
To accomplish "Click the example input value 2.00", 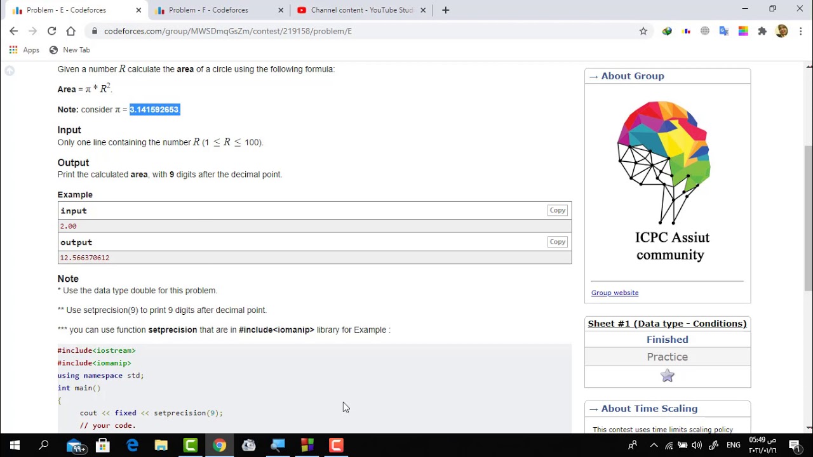I will tap(68, 226).
